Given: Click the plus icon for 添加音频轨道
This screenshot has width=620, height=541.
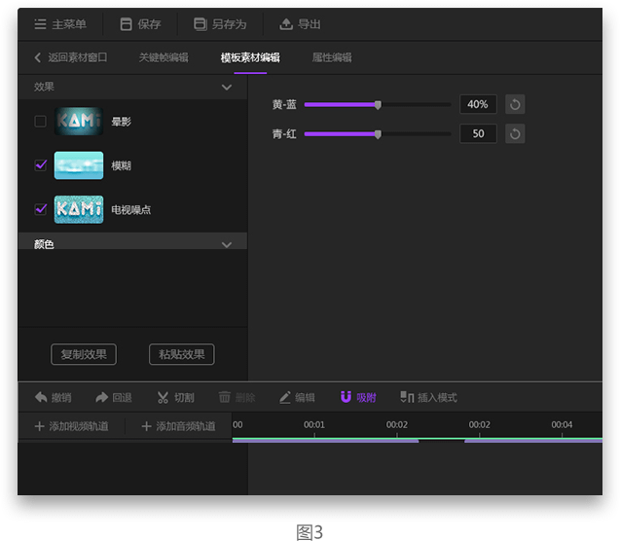Looking at the screenshot, I should [147, 426].
